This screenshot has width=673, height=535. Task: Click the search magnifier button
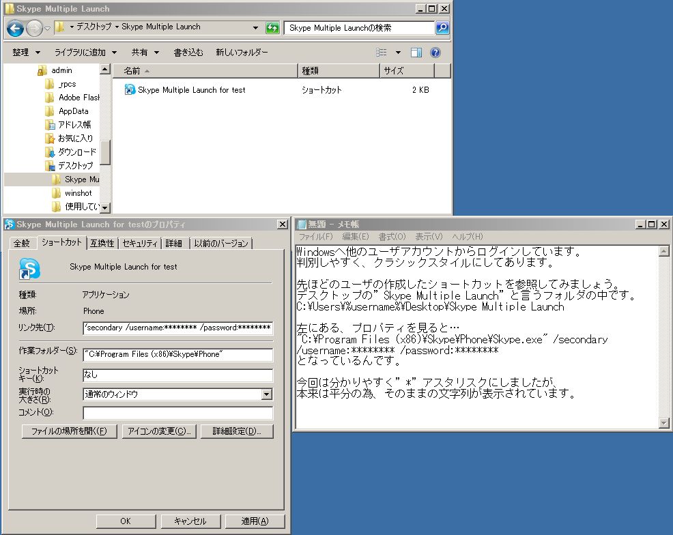click(442, 28)
